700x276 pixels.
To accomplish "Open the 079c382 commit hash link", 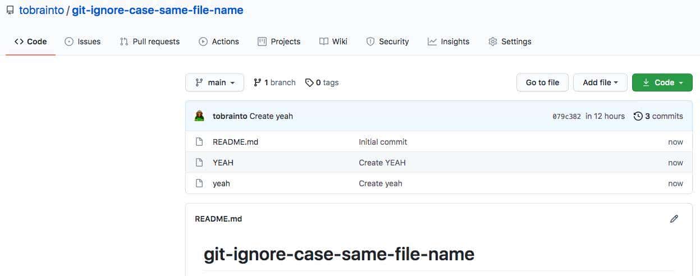I will click(565, 117).
